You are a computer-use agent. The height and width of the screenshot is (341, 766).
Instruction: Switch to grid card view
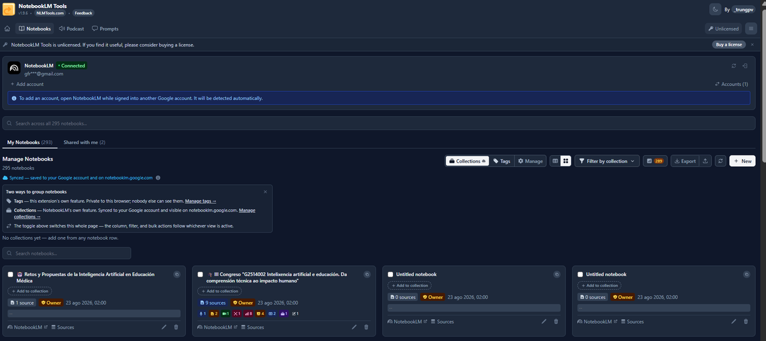tap(565, 161)
